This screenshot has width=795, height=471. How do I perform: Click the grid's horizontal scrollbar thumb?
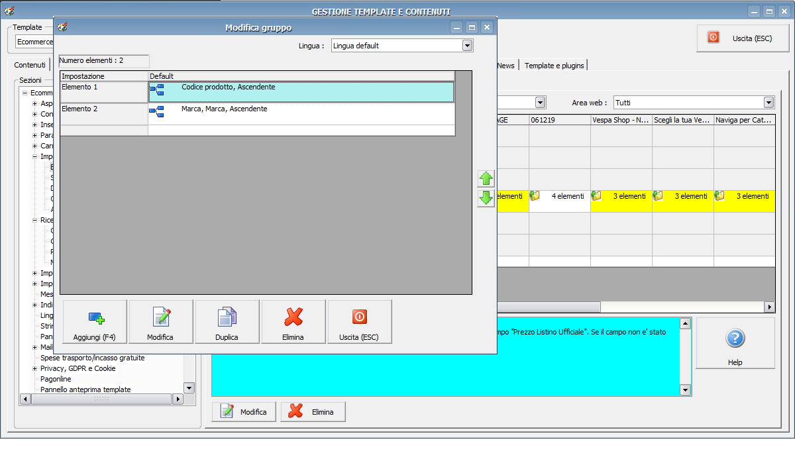pos(549,307)
